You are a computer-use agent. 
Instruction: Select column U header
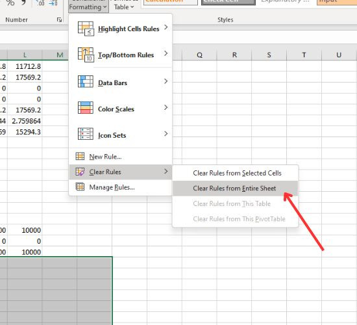pos(339,55)
